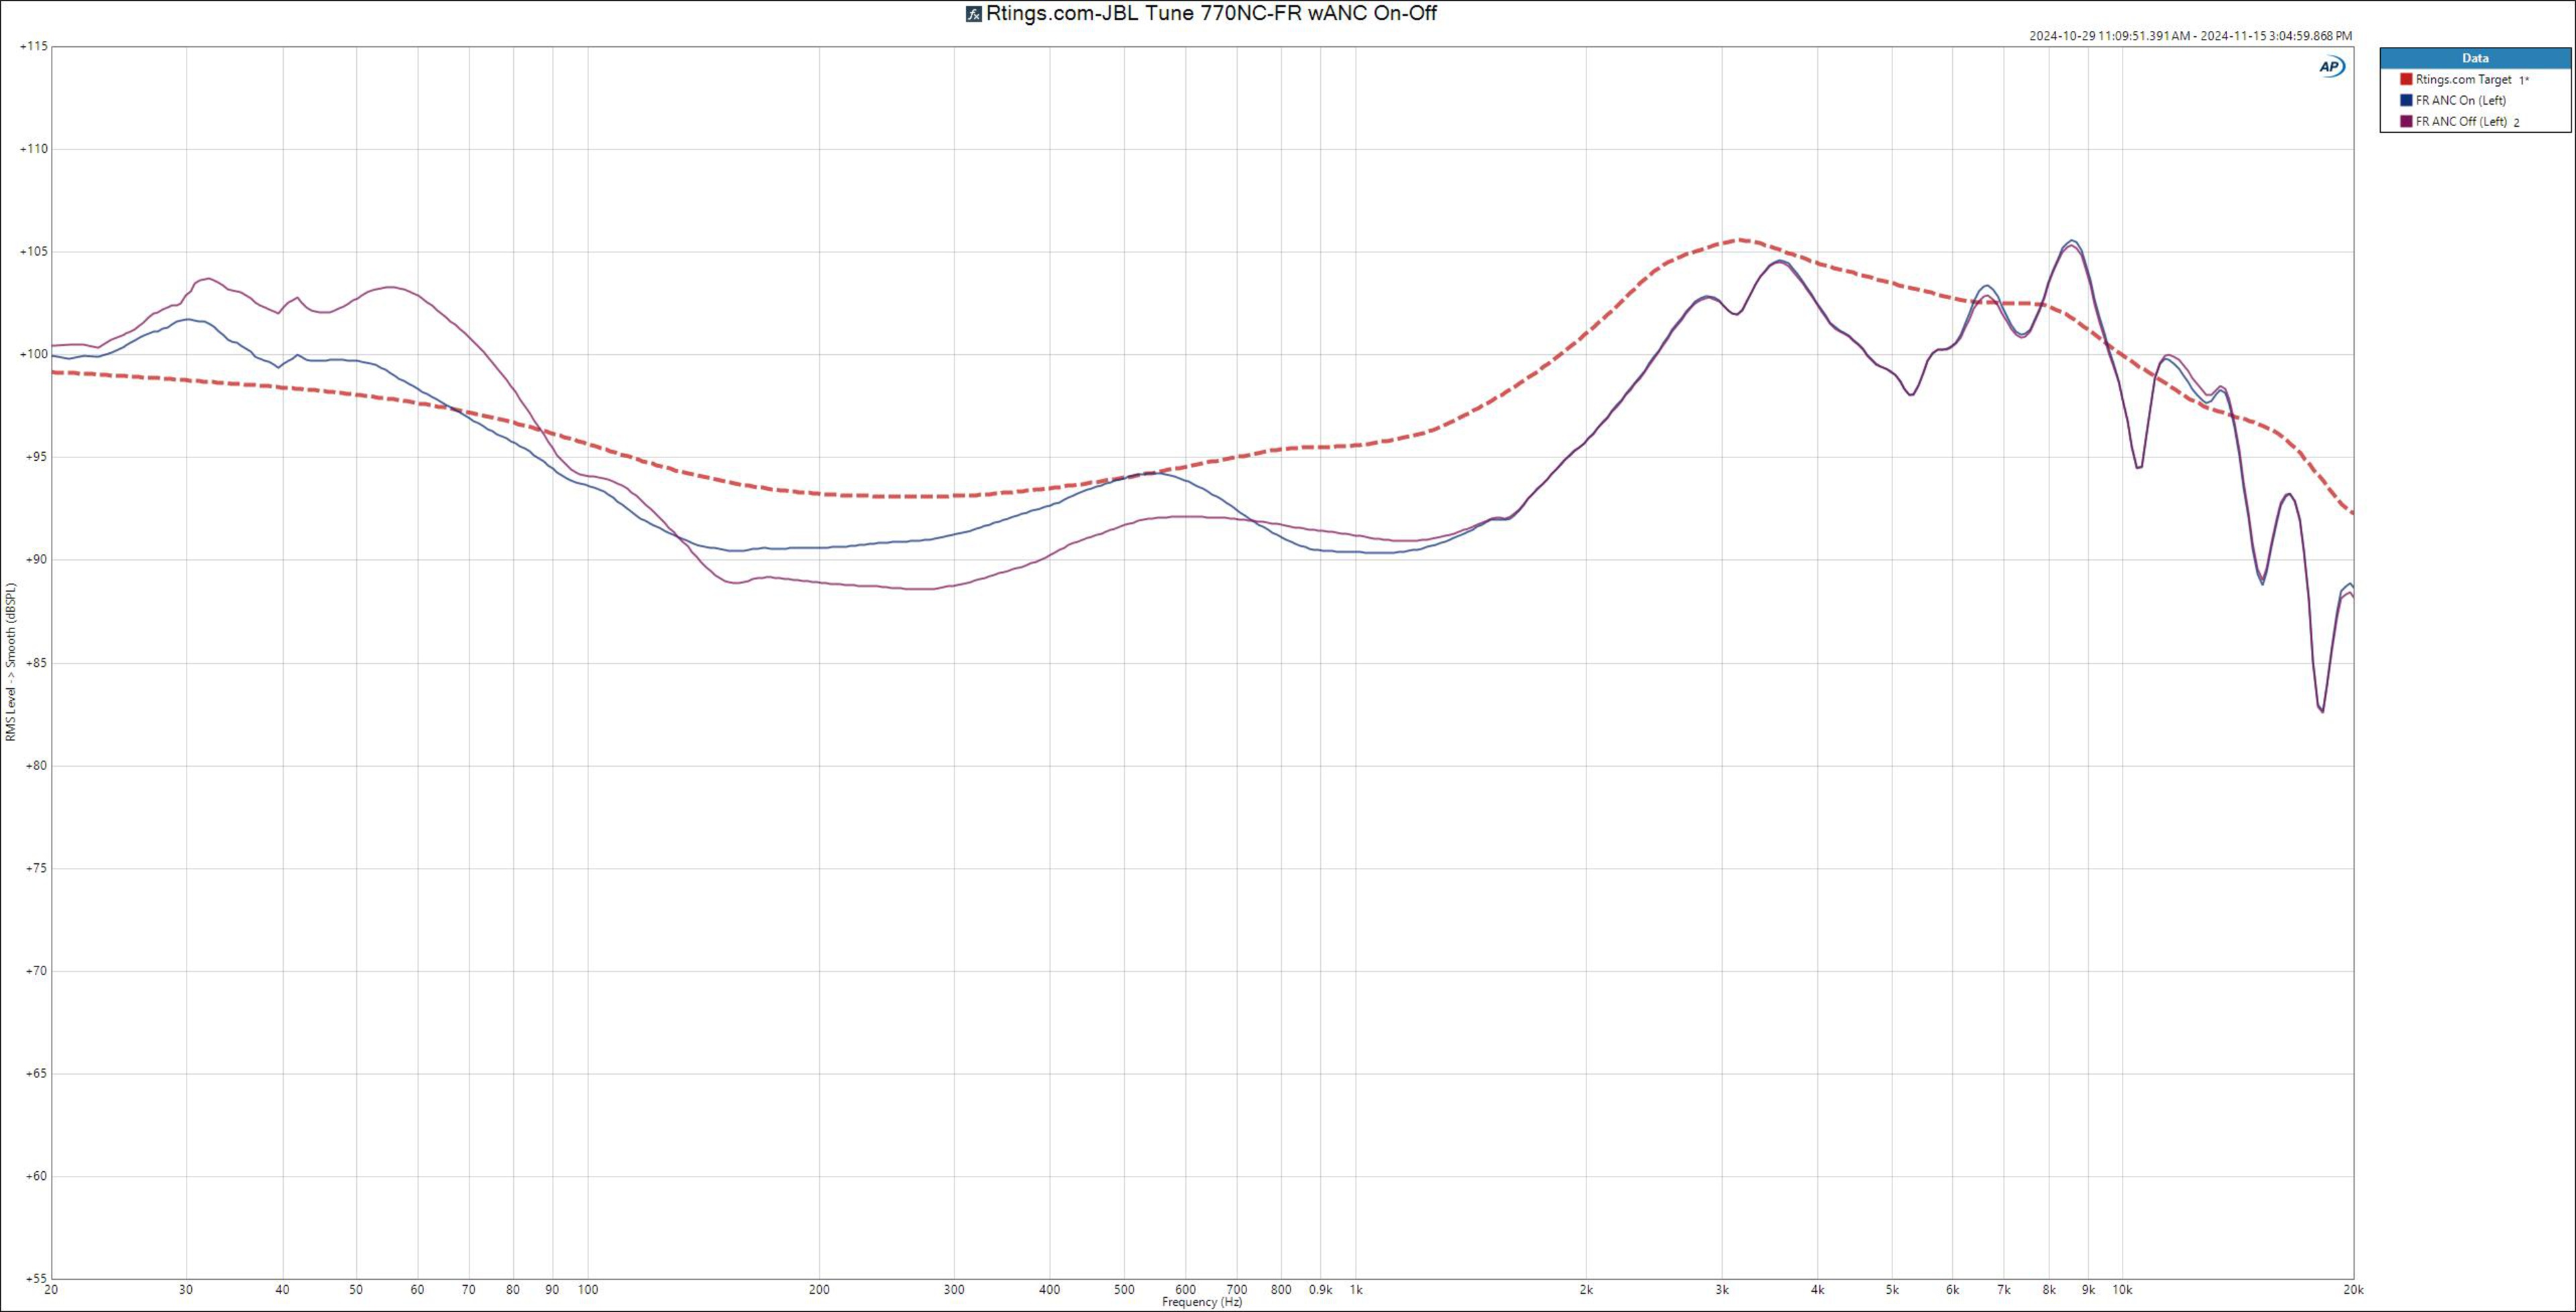The width and height of the screenshot is (2576, 1312).
Task: Click the +115 value on the vertical axis
Action: coord(34,46)
